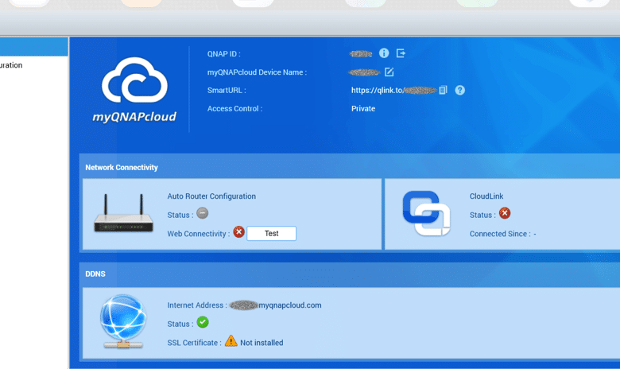Copy the SmartURL with the clipboard icon

click(443, 90)
